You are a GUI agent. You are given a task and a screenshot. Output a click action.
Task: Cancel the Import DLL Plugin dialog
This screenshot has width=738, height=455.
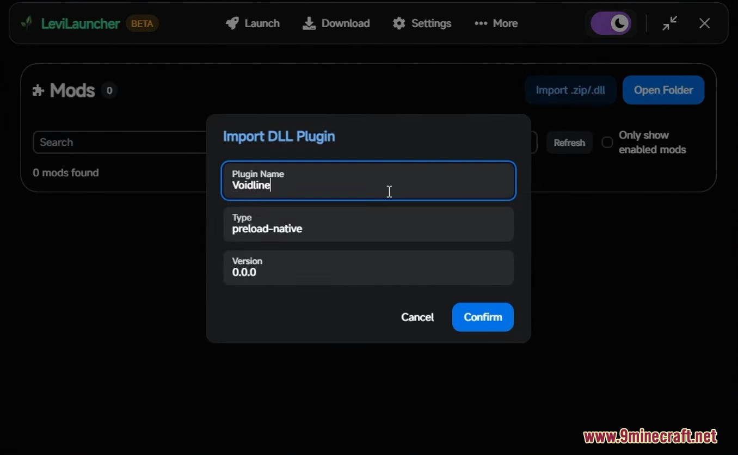417,317
